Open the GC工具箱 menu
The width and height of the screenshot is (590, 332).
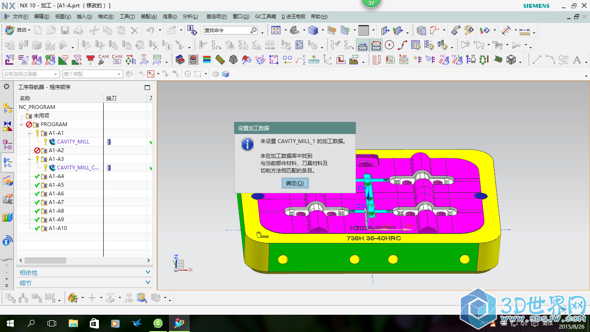[x=265, y=16]
